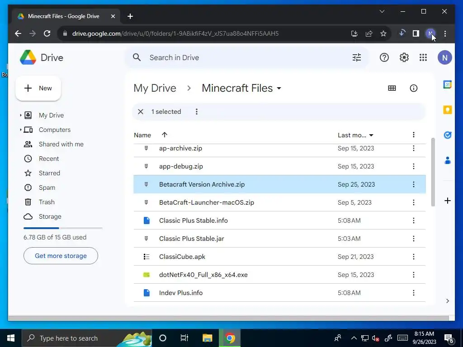Share this page icon in address bar
The image size is (463, 347).
click(x=369, y=33)
